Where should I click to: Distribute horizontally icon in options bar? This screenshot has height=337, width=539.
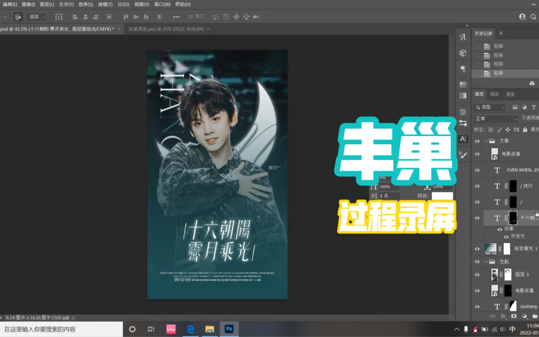[159, 17]
